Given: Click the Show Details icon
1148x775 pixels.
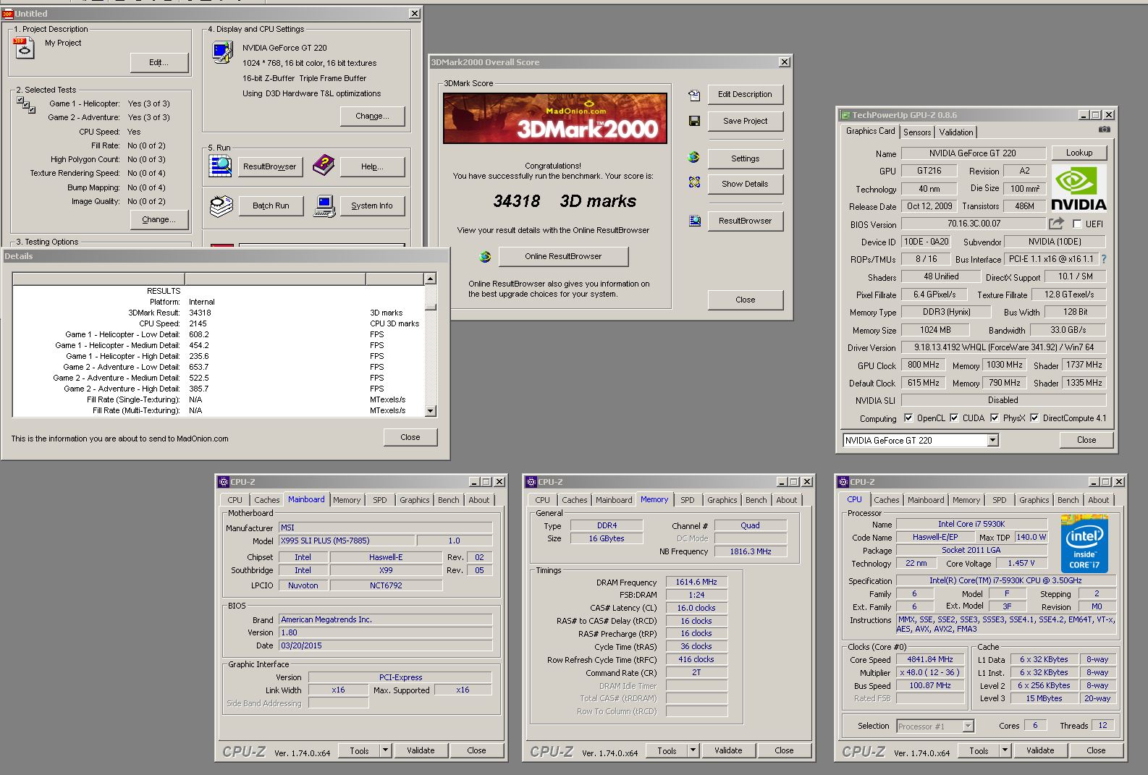Looking at the screenshot, I should point(694,182).
